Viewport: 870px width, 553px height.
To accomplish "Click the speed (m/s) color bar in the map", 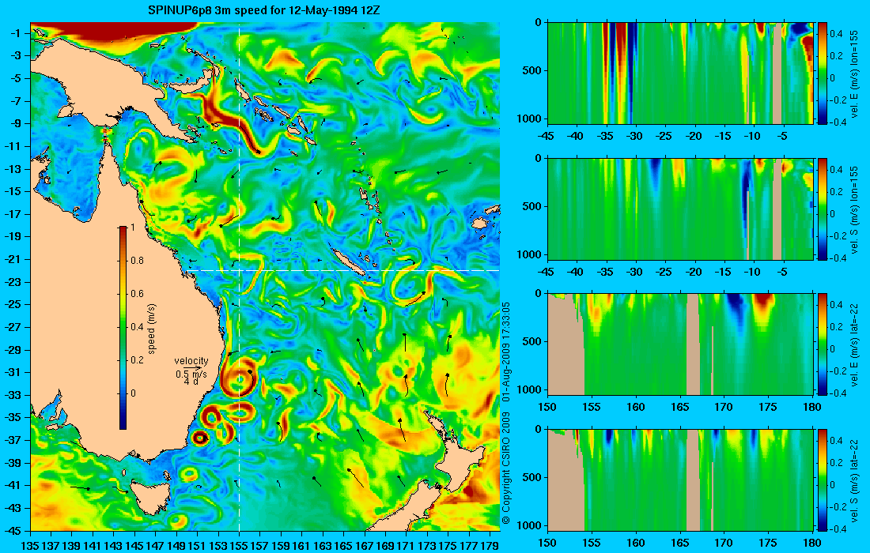I will 123,328.
